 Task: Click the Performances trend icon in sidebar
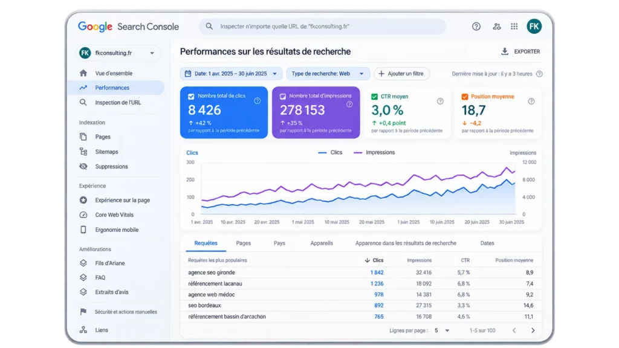[x=83, y=88]
